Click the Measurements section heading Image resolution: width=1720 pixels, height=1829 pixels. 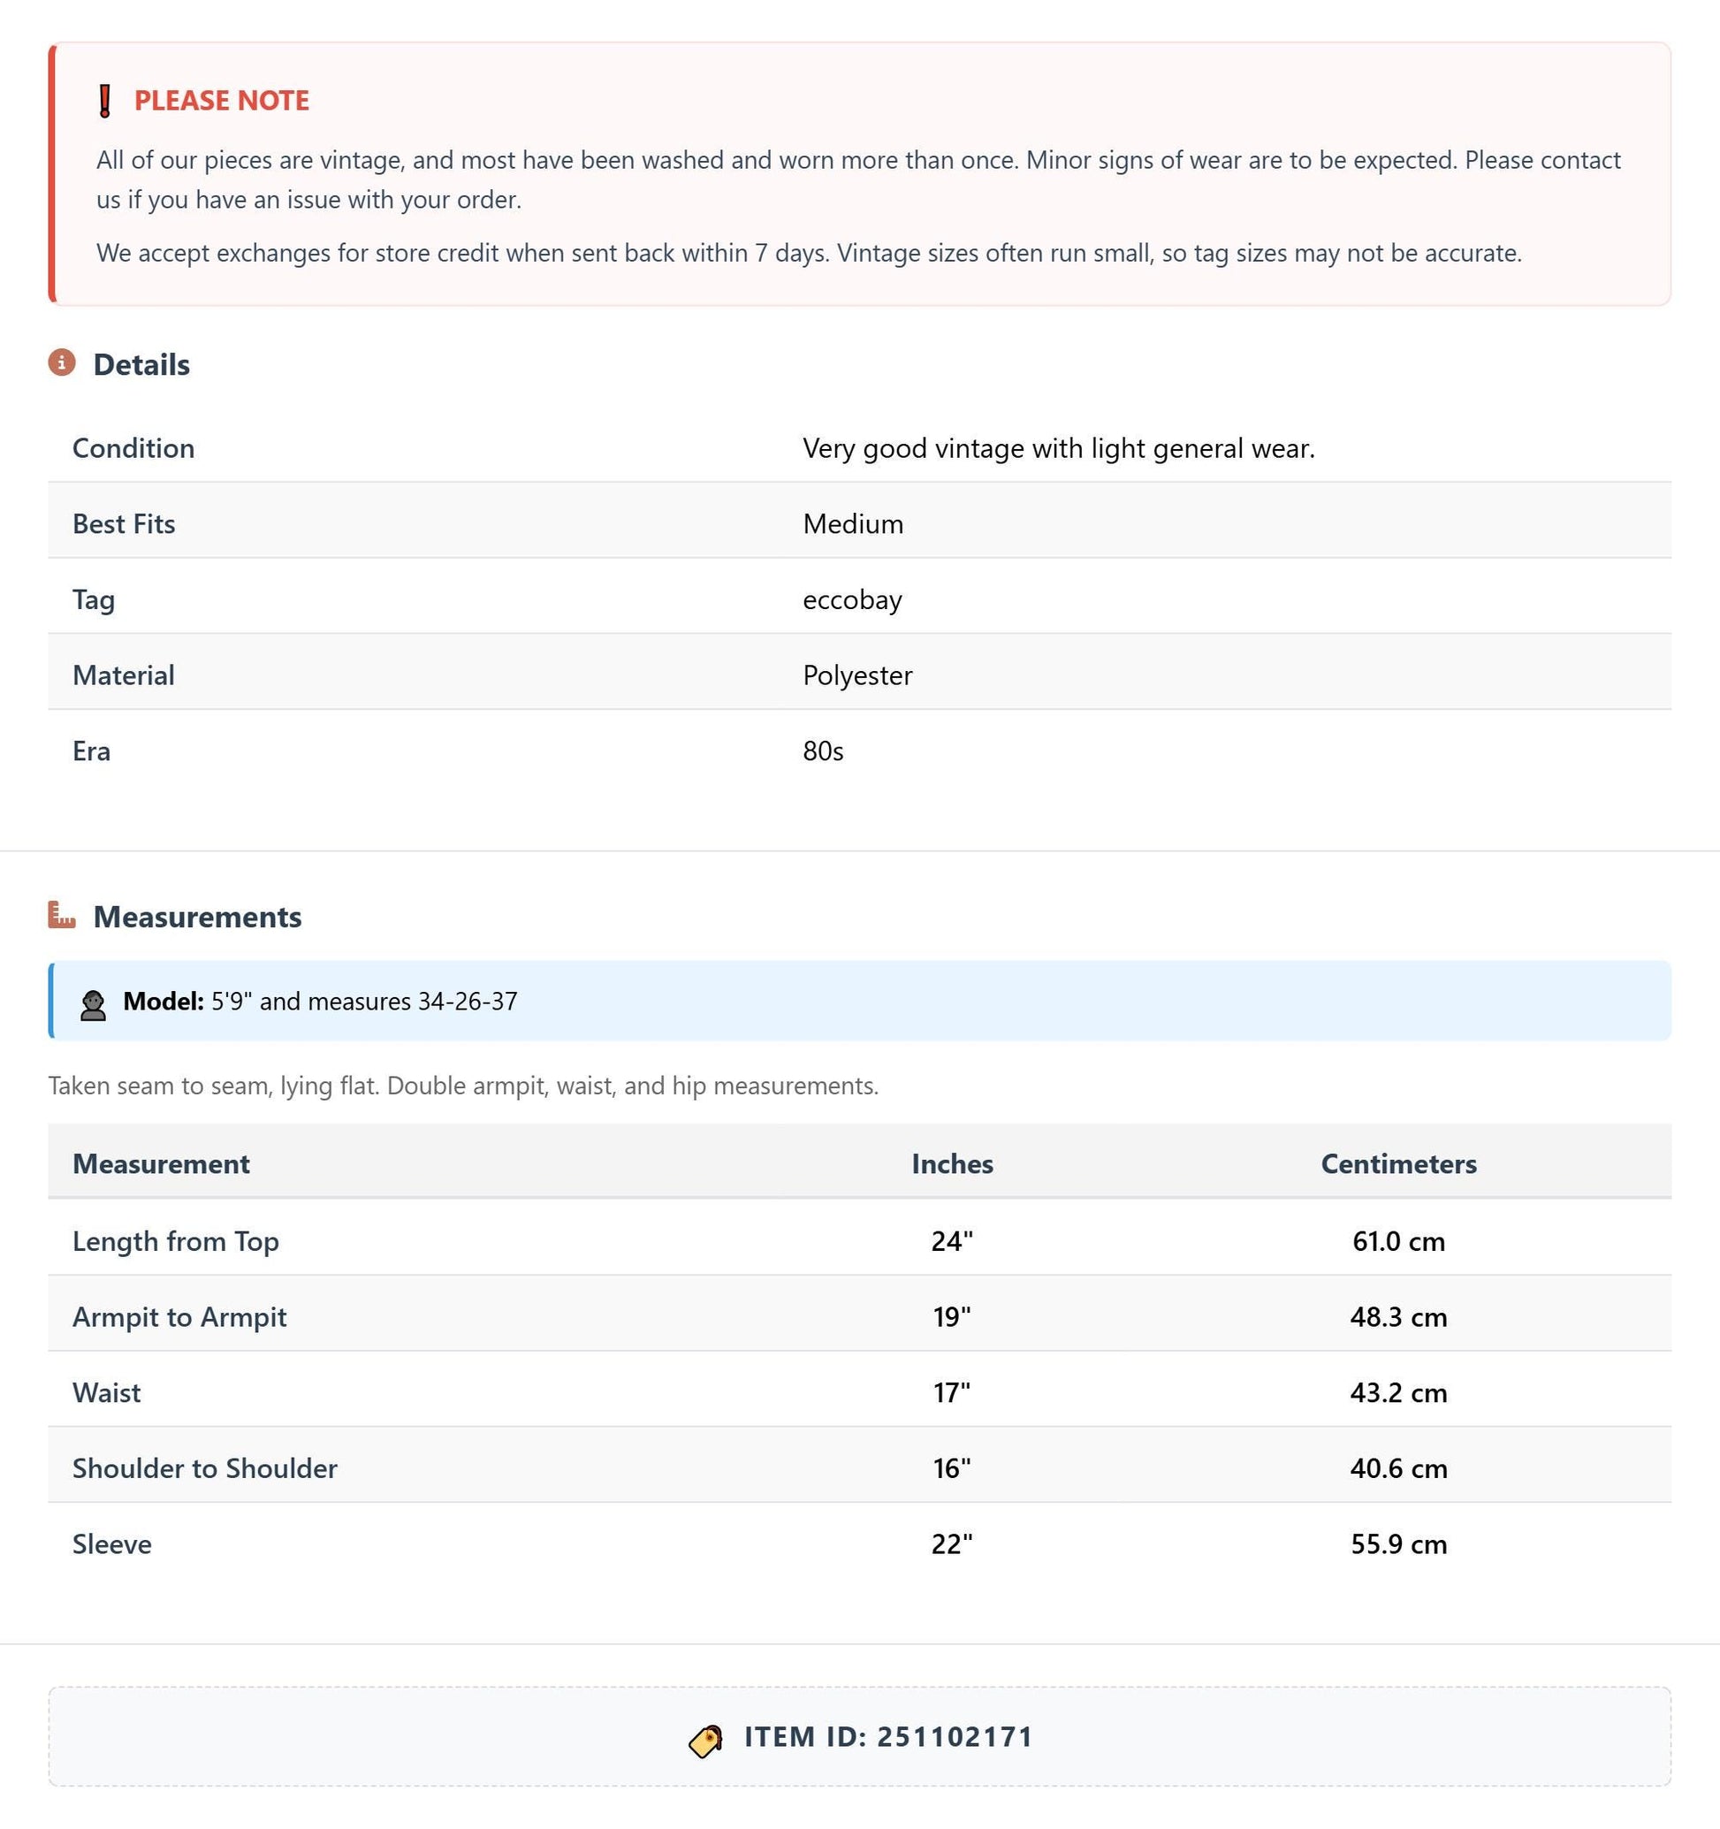198,917
